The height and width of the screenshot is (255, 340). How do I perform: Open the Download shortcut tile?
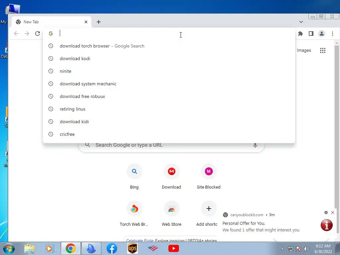(171, 177)
